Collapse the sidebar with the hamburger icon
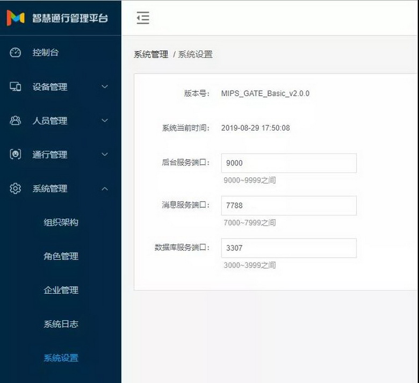The height and width of the screenshot is (383, 419). coord(143,18)
